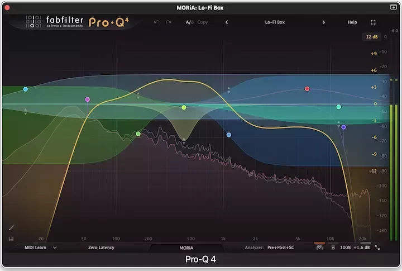Close the plugin window with red button

click(7, 8)
